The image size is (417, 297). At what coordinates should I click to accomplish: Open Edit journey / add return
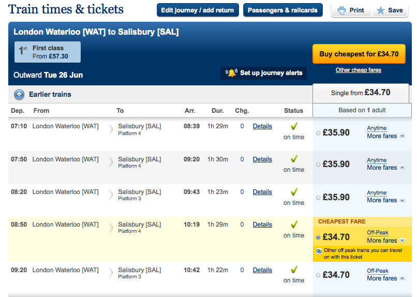pos(197,10)
